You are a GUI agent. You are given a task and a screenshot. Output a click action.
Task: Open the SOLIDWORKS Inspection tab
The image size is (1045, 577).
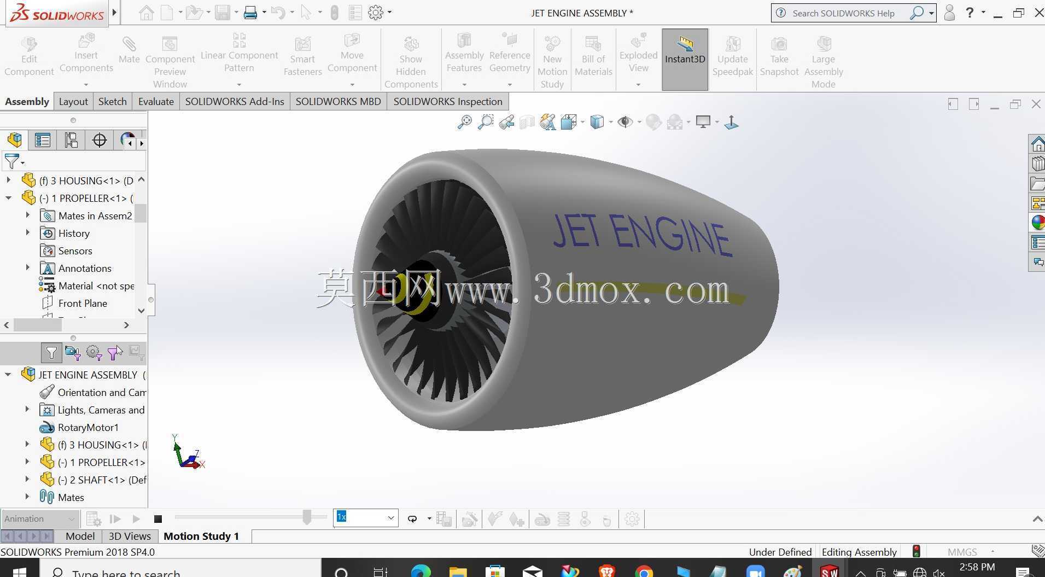[x=448, y=101]
